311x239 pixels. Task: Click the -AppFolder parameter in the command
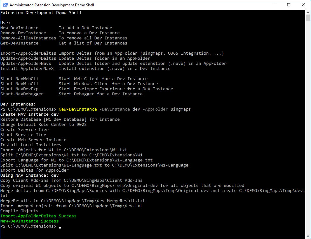155,109
